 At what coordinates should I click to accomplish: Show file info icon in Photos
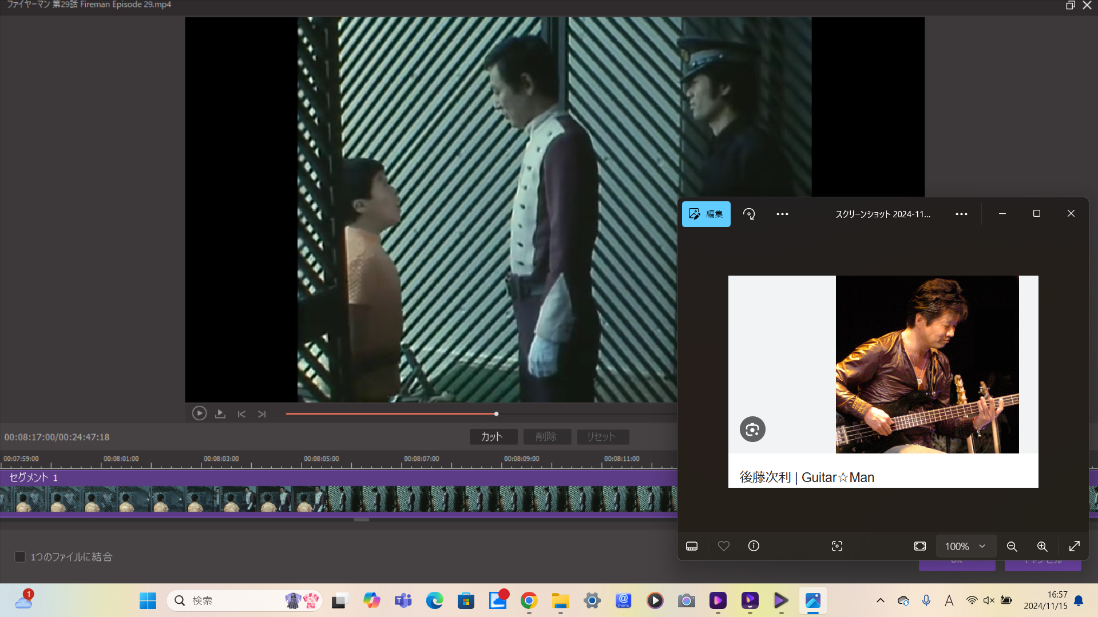[x=754, y=546]
